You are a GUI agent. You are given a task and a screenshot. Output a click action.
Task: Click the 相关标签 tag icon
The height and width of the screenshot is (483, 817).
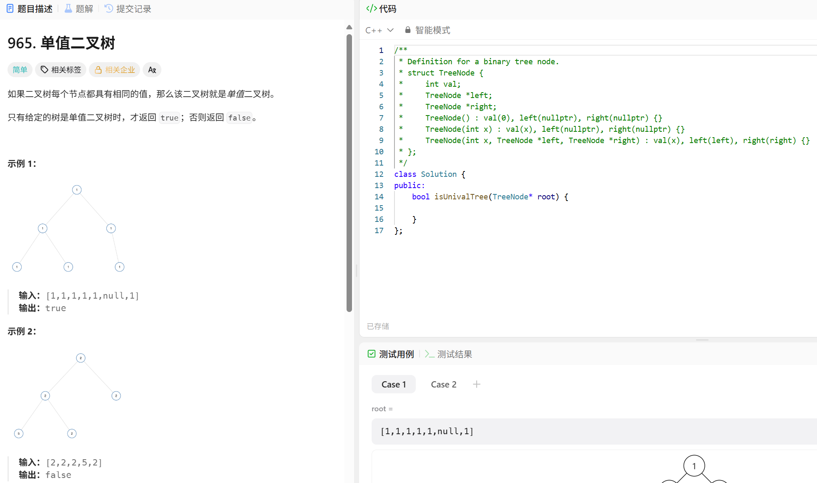44,70
